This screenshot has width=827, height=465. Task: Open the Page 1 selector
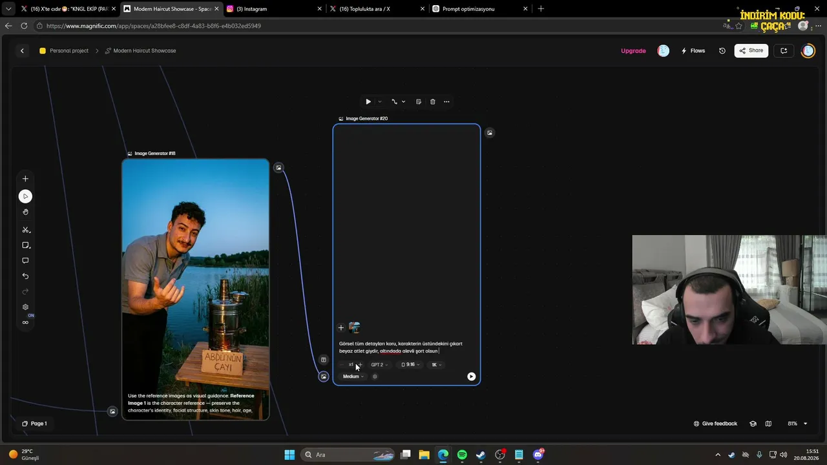pyautogui.click(x=34, y=424)
